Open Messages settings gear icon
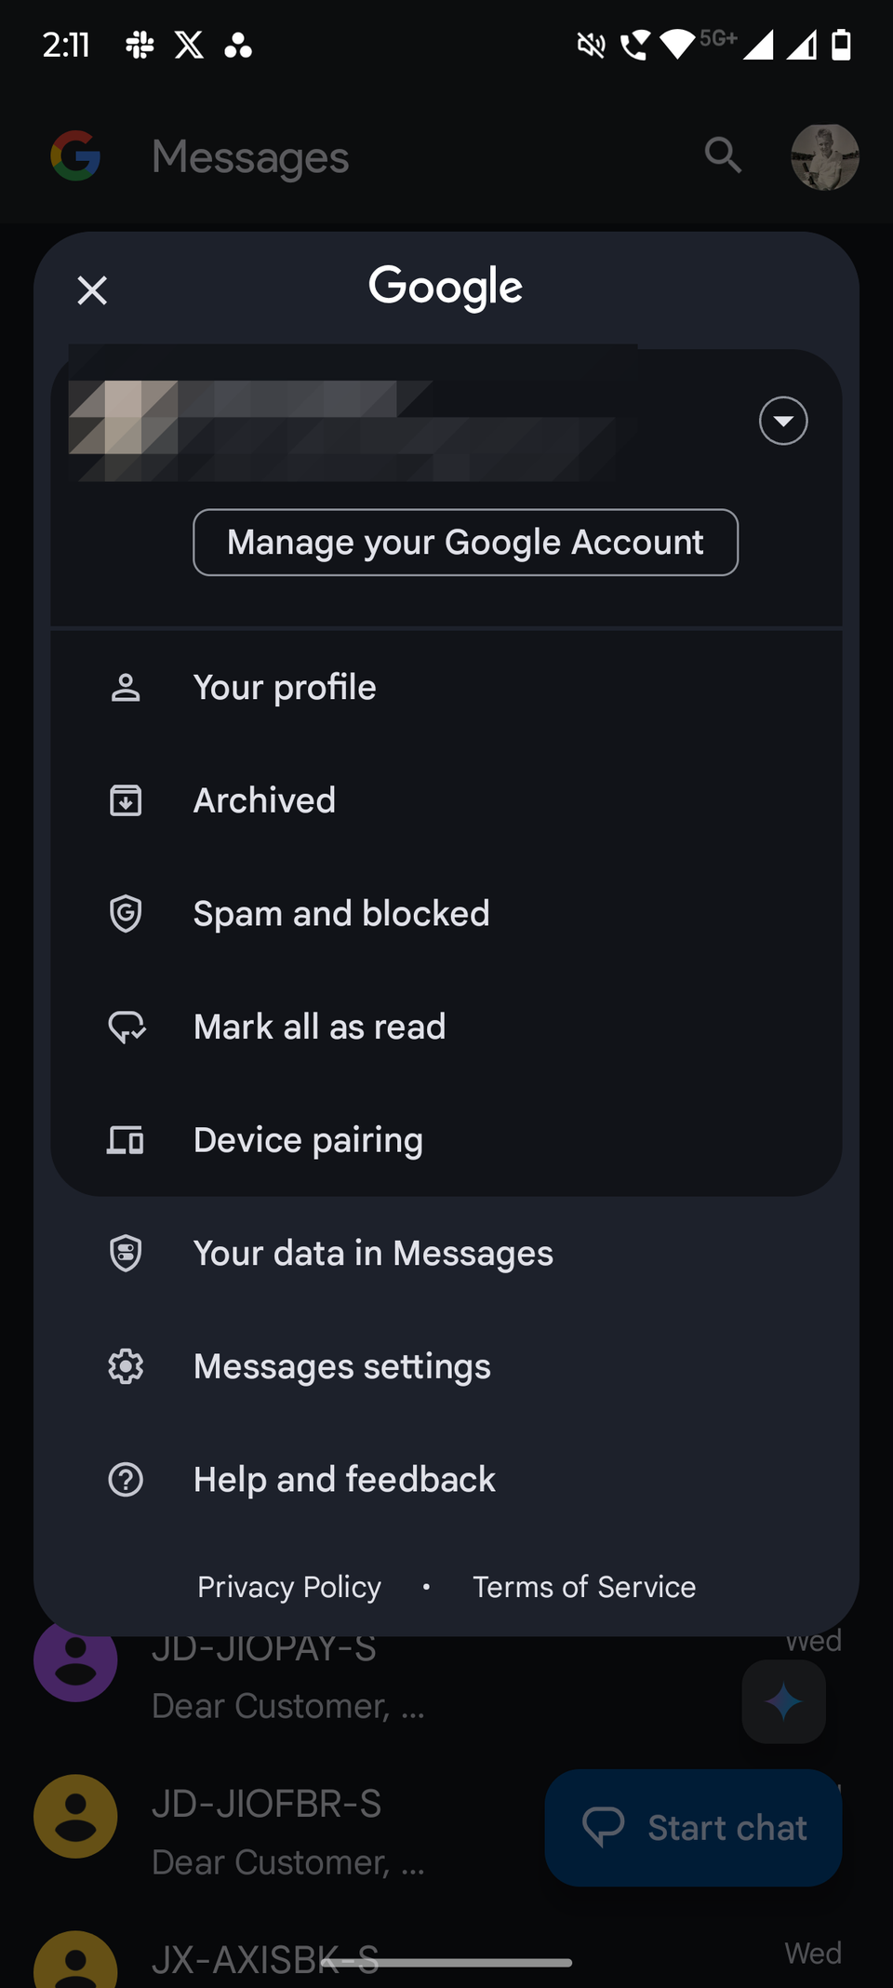893x1988 pixels. pyautogui.click(x=126, y=1366)
